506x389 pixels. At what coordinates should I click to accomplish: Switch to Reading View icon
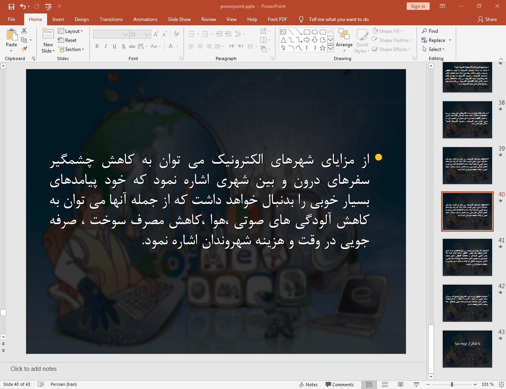(x=400, y=384)
